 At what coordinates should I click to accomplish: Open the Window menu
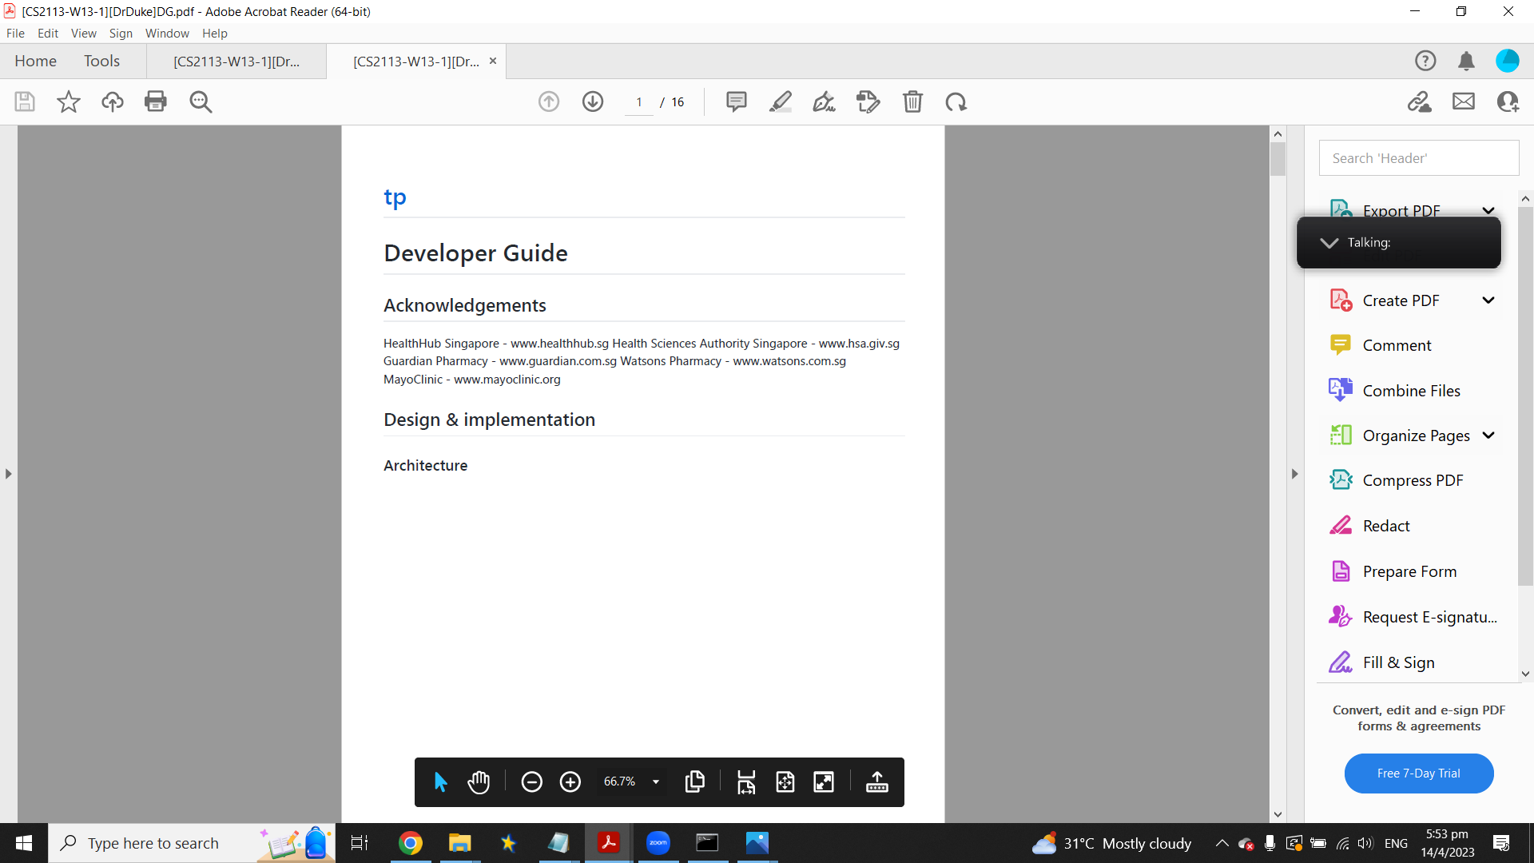point(167,34)
